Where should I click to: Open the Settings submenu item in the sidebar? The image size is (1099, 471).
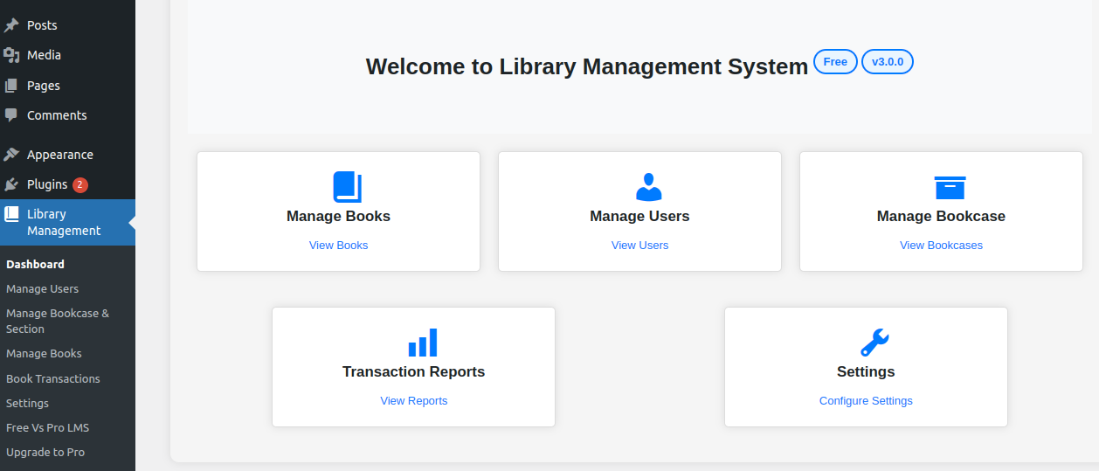[x=27, y=403]
